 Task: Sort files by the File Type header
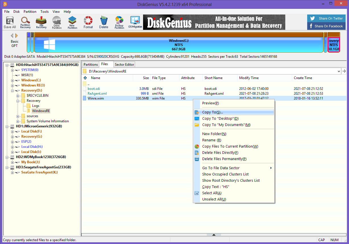[165, 78]
